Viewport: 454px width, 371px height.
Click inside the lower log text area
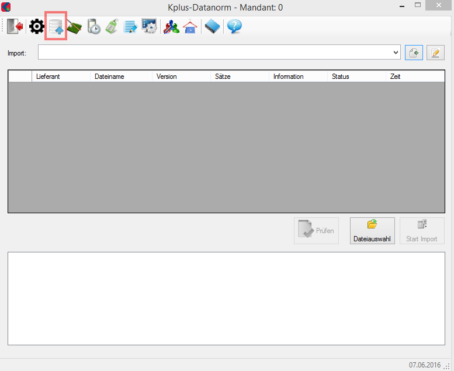click(226, 299)
